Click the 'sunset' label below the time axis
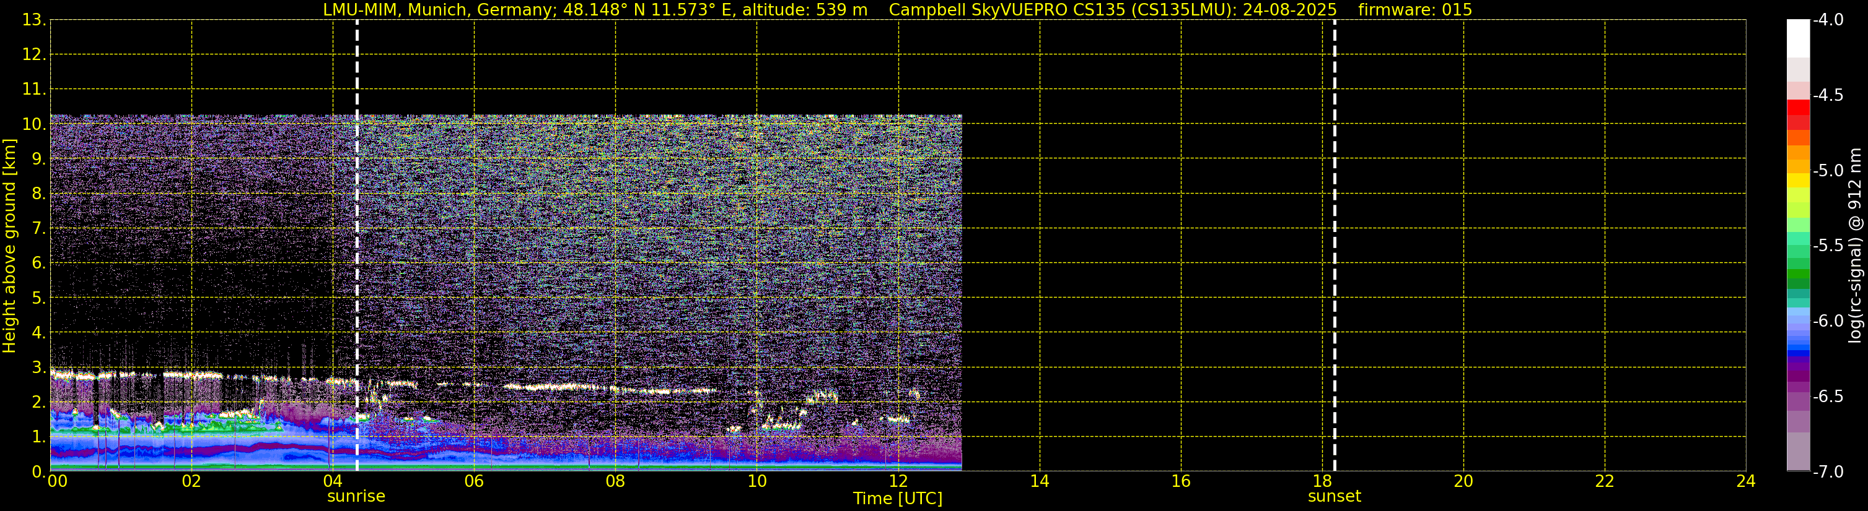Screen dimensions: 1868x511 tap(1335, 497)
